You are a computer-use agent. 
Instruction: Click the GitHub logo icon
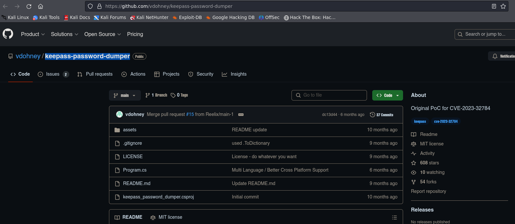tap(8, 34)
